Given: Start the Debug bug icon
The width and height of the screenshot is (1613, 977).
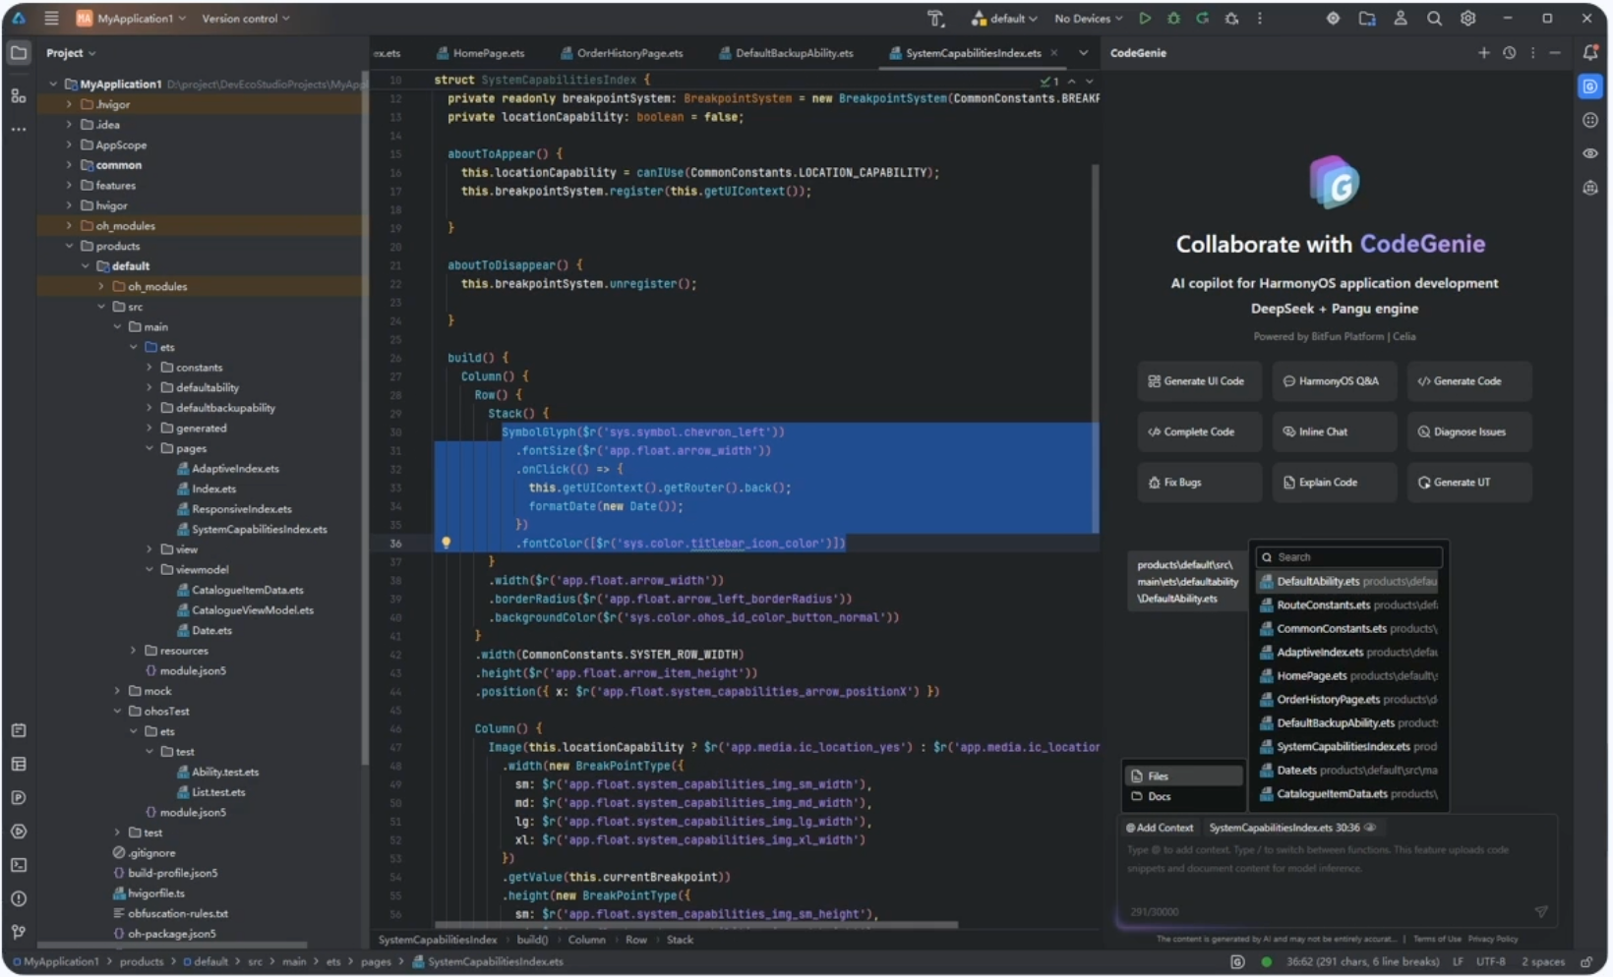Looking at the screenshot, I should click(1173, 19).
